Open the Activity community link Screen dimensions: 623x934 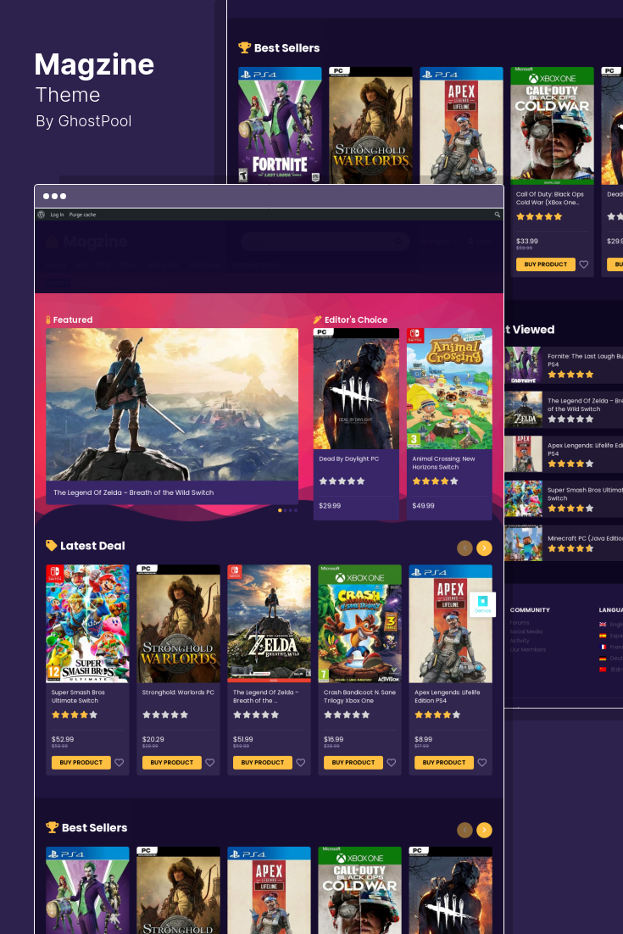coord(520,641)
